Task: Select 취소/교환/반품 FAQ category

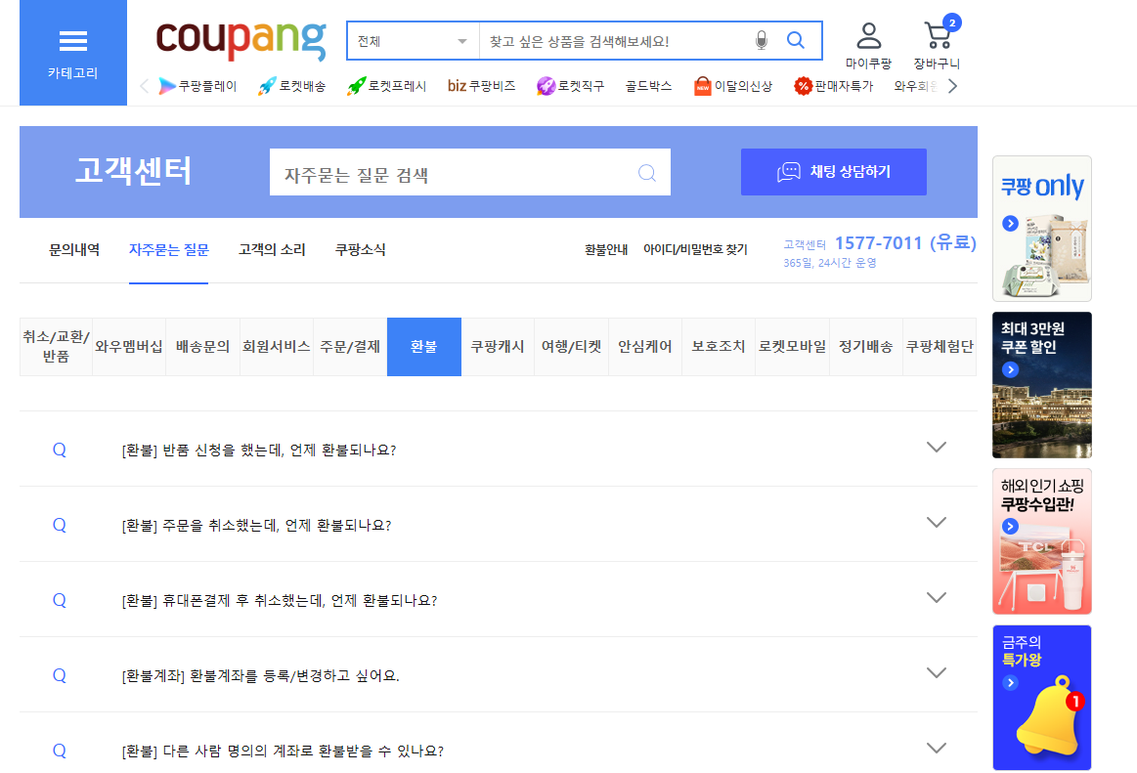Action: 56,347
